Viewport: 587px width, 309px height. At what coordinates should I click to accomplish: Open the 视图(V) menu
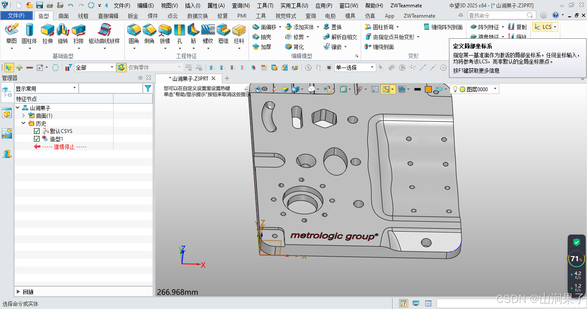click(x=169, y=6)
